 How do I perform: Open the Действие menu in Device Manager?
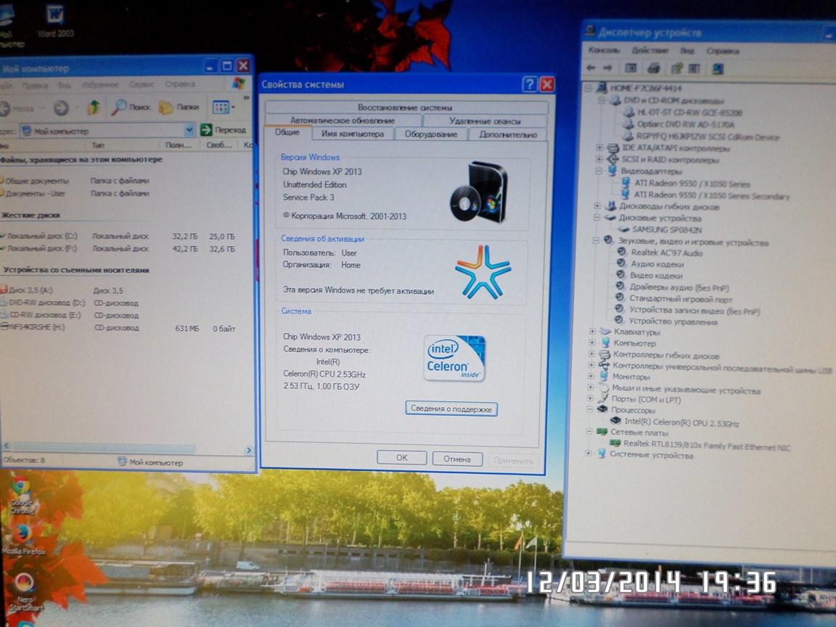[x=649, y=51]
